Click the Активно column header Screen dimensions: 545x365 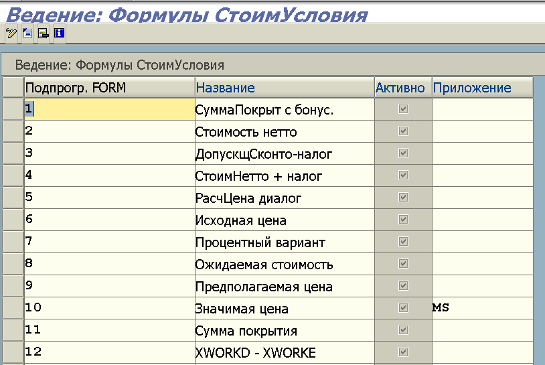click(403, 88)
